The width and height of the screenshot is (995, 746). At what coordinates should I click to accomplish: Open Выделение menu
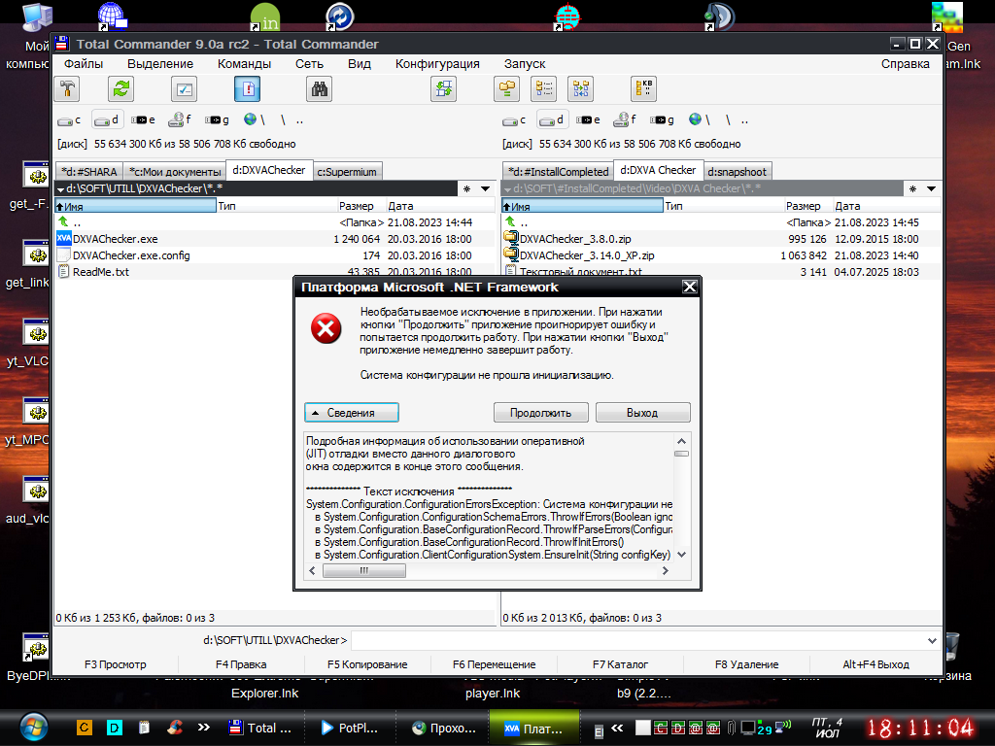(160, 64)
